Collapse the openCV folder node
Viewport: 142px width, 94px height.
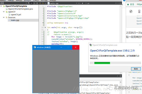pyautogui.click(x=4, y=12)
